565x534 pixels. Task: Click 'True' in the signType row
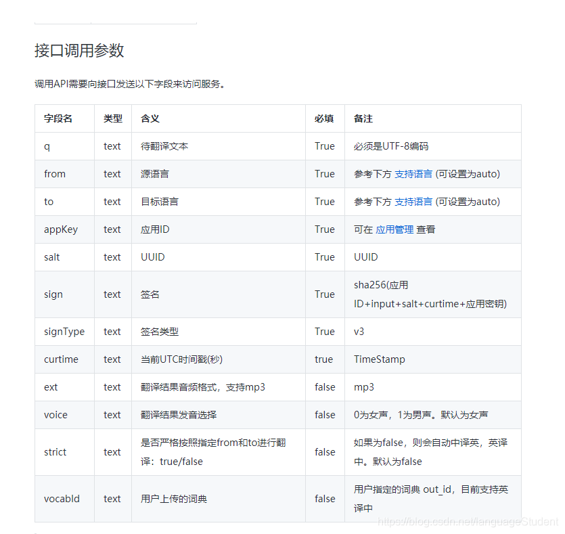tap(325, 332)
